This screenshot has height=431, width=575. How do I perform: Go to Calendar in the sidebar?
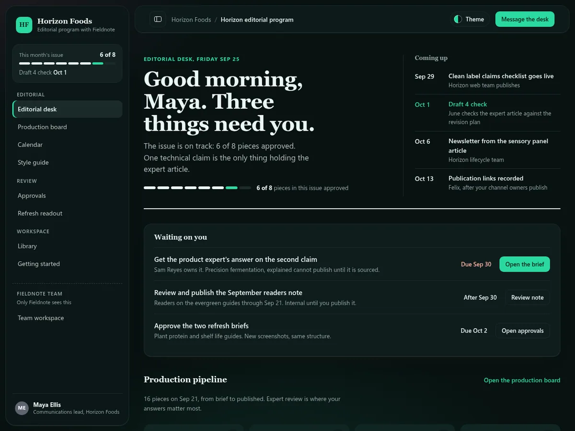[x=67, y=145]
